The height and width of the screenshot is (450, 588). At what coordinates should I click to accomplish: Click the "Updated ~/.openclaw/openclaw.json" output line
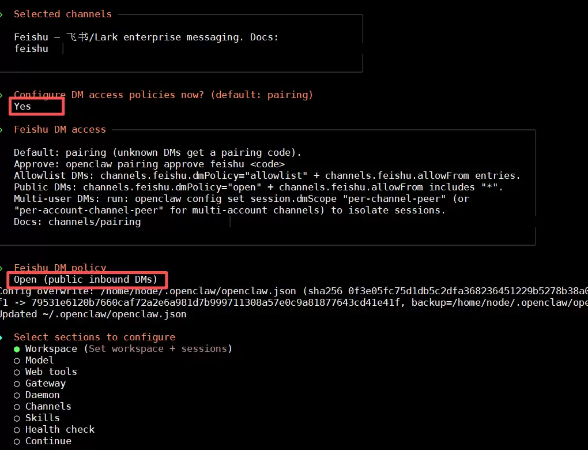tap(92, 314)
